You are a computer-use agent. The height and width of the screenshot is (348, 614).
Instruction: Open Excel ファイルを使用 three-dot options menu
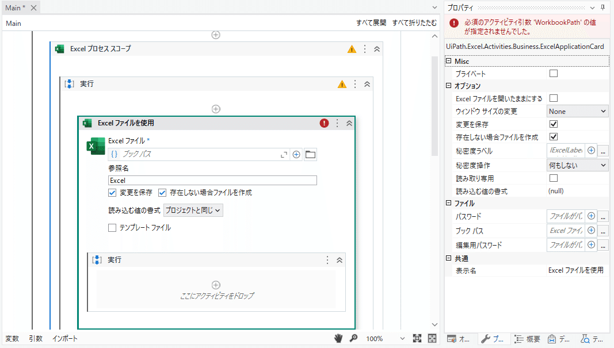(x=337, y=123)
